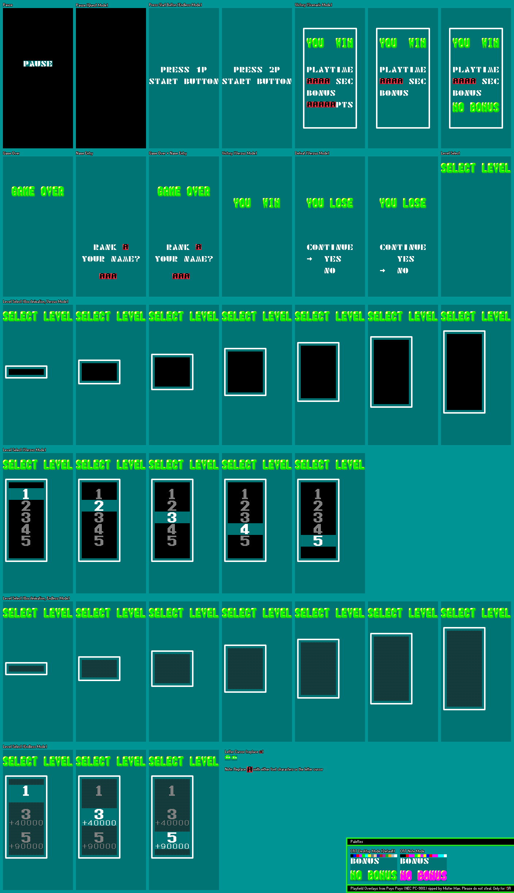Click highlighted level 2 in Versus level select
514x893 pixels.
pos(99,506)
